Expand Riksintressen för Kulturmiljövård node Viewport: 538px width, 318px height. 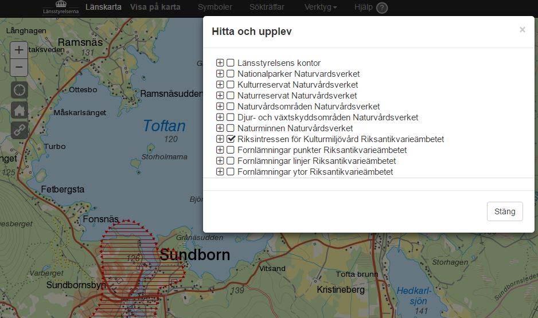[220, 139]
